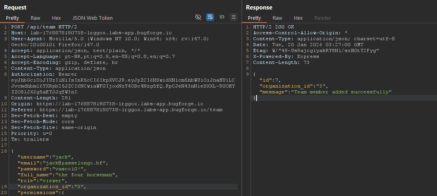Click the Content-Length: 291 header
Viewport: 437px width, 196px height.
[x=41, y=98]
